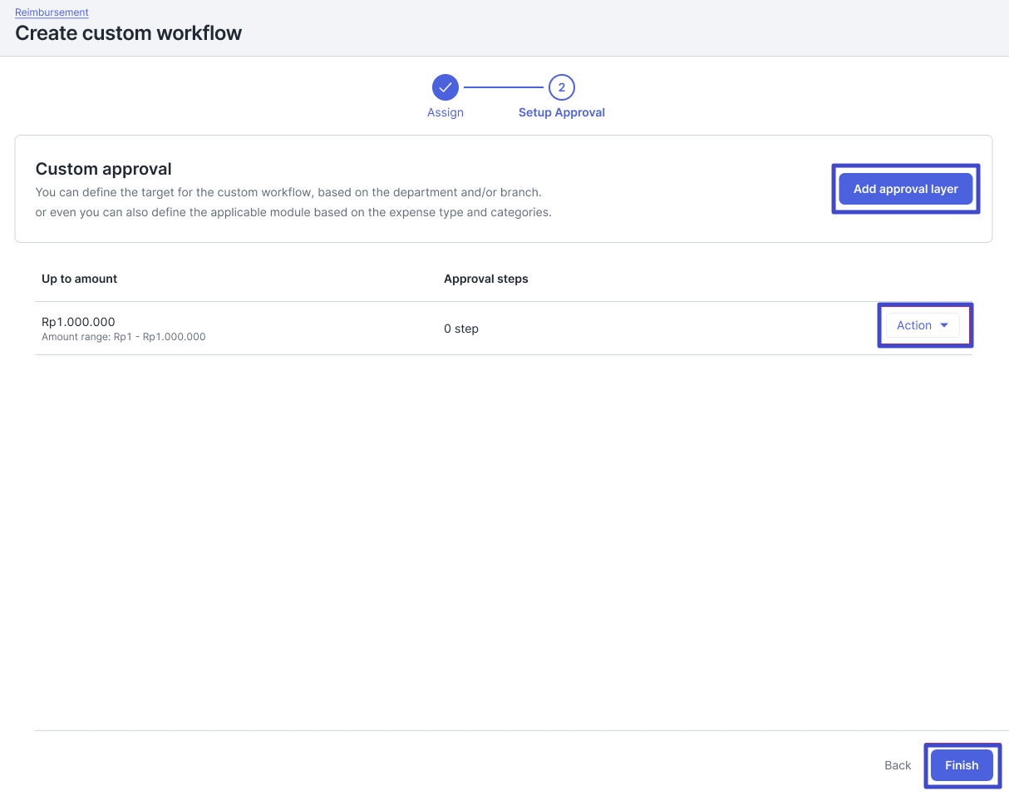This screenshot has width=1009, height=801.
Task: Click the Finish button
Action: 961,765
